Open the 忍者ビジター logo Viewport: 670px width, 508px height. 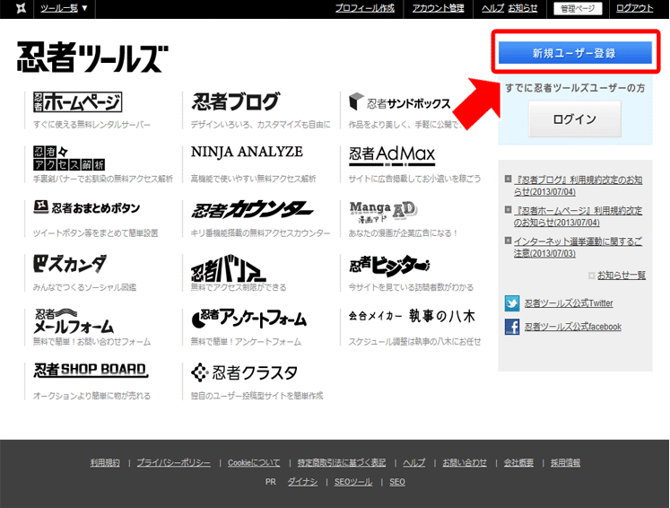tap(389, 266)
